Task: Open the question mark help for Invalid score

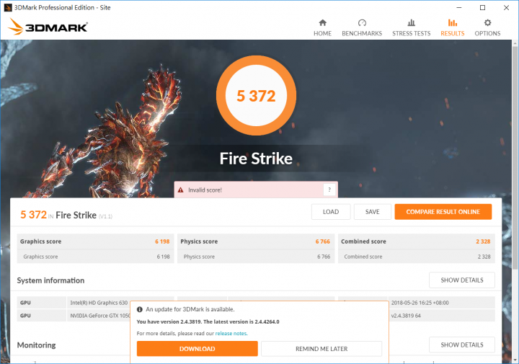Action: click(x=329, y=190)
